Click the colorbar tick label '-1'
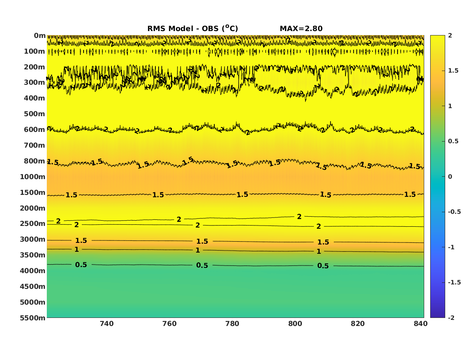Viewport: 471px width, 353px height. tap(451, 247)
